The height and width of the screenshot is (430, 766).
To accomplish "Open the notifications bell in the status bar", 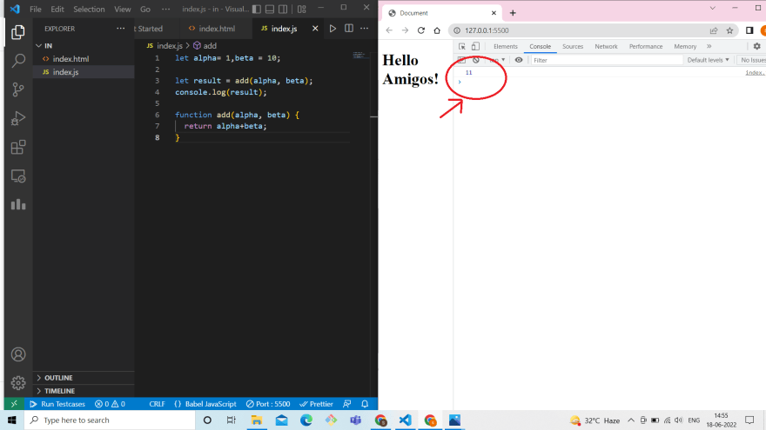I will (x=365, y=404).
